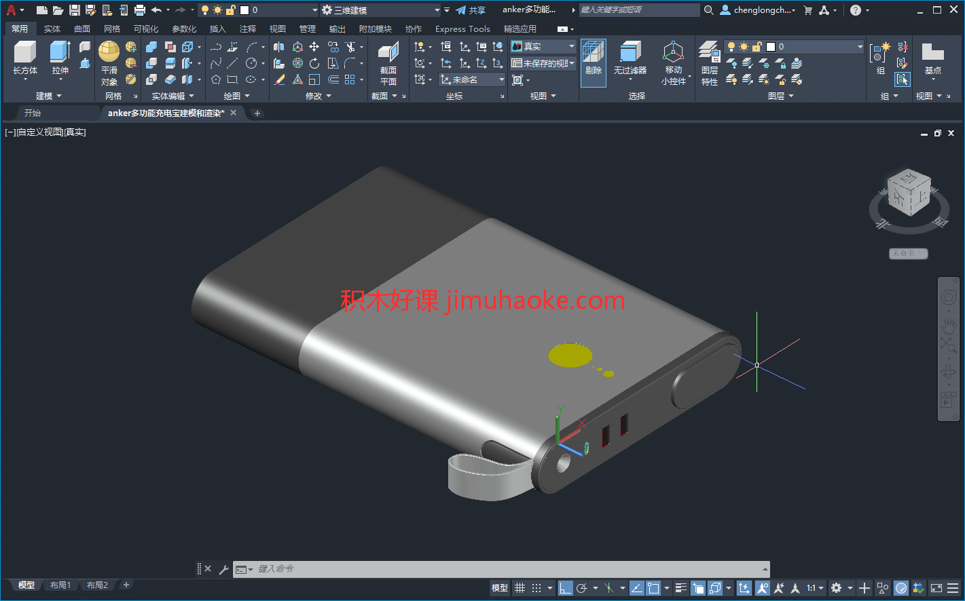
Task: Open the annotation scale 1:1 dropdown
Action: [815, 588]
